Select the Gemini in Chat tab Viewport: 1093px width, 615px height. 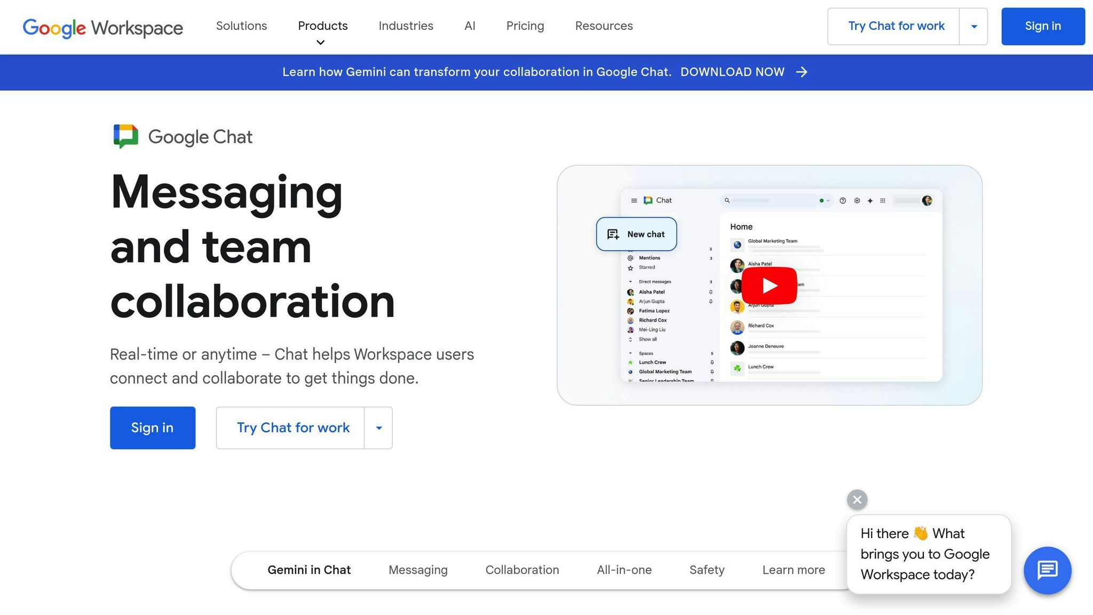[x=309, y=570]
